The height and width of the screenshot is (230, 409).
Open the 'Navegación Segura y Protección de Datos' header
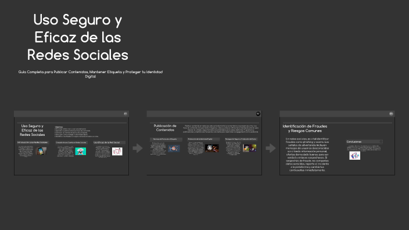click(x=241, y=139)
